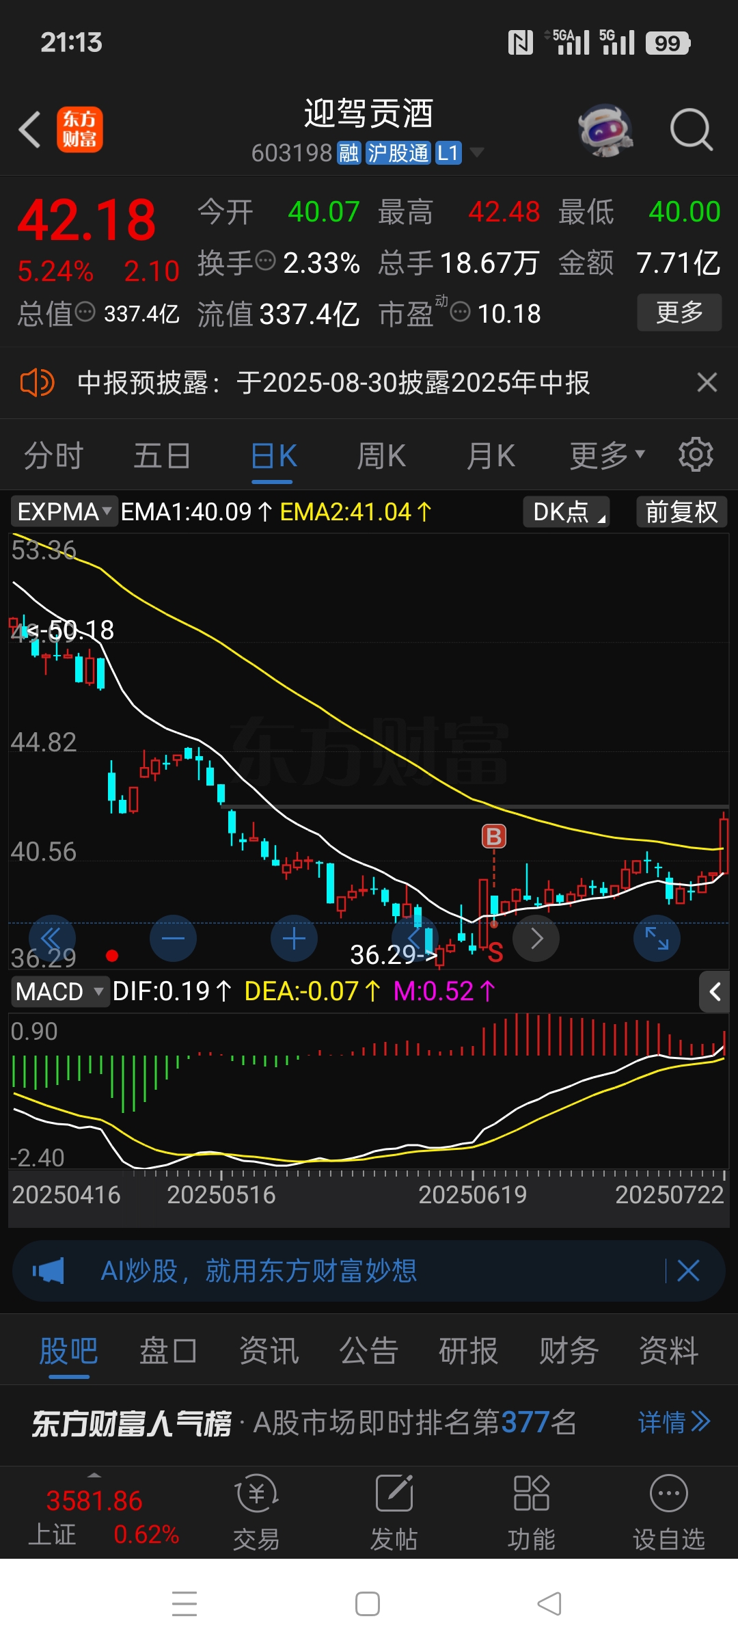
Task: Tap 中报预披露 announcement text
Action: coord(333,383)
